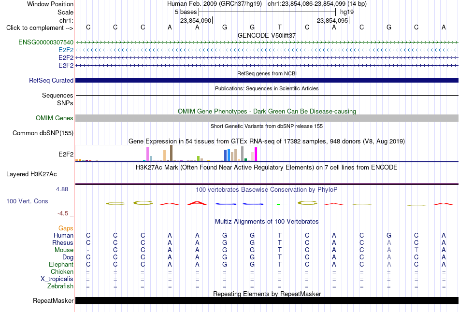Viewport: 459px width, 312px height.
Task: Select the Human species label
Action: [x=63, y=235]
